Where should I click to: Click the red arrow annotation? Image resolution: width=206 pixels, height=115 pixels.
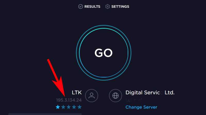(x=56, y=78)
